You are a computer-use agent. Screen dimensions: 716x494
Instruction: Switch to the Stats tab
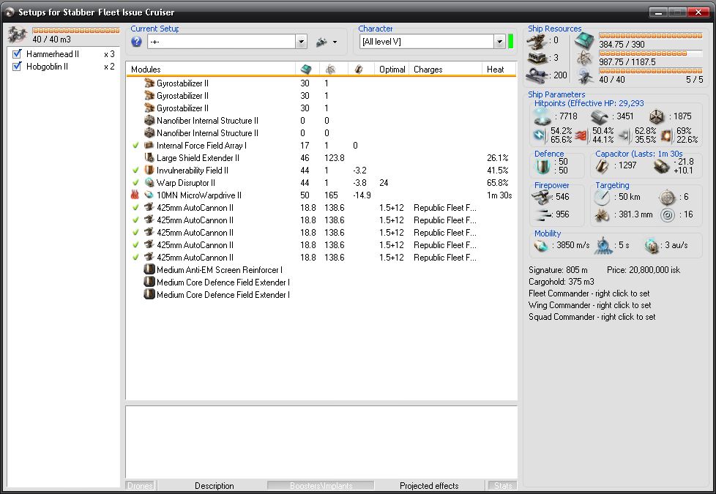502,485
